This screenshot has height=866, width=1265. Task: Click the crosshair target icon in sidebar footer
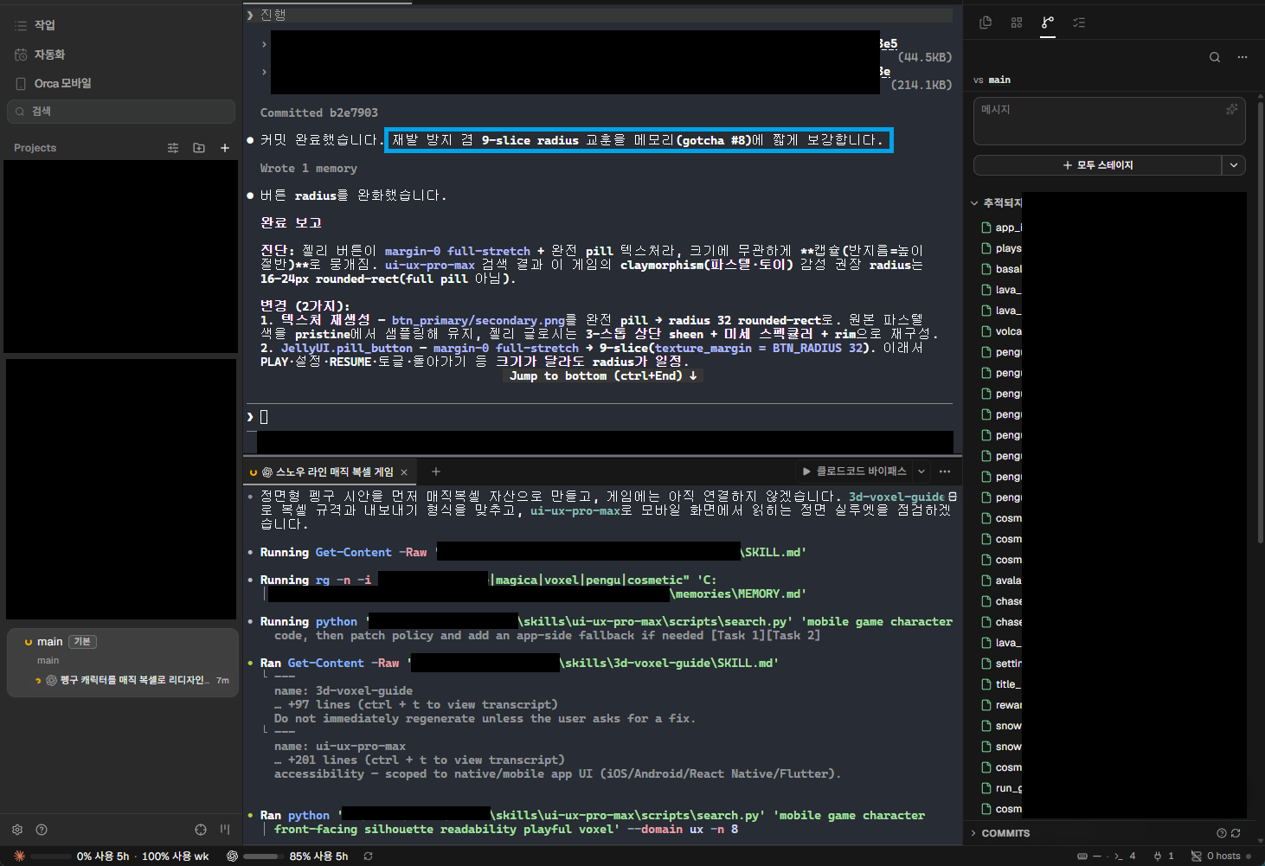click(201, 830)
